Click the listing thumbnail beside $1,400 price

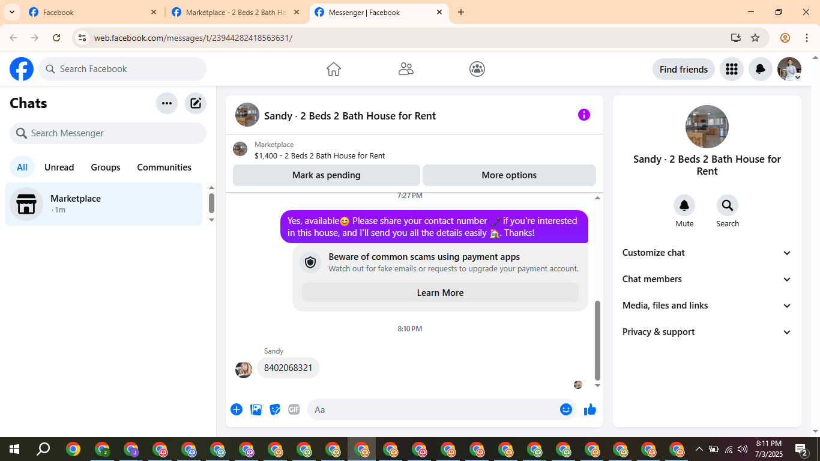(240, 149)
